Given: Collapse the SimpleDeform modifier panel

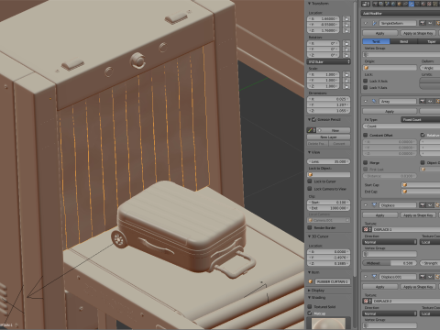Looking at the screenshot, I should click(x=366, y=23).
